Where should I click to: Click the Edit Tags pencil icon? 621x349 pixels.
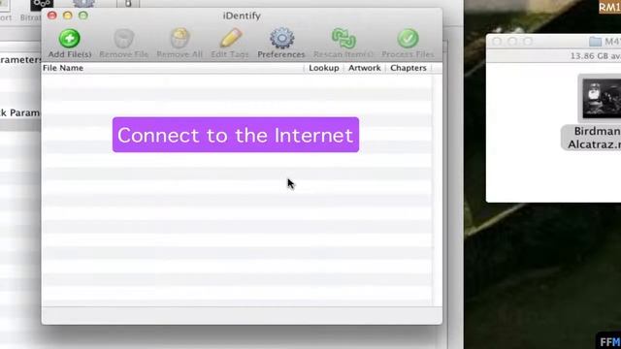(x=231, y=38)
